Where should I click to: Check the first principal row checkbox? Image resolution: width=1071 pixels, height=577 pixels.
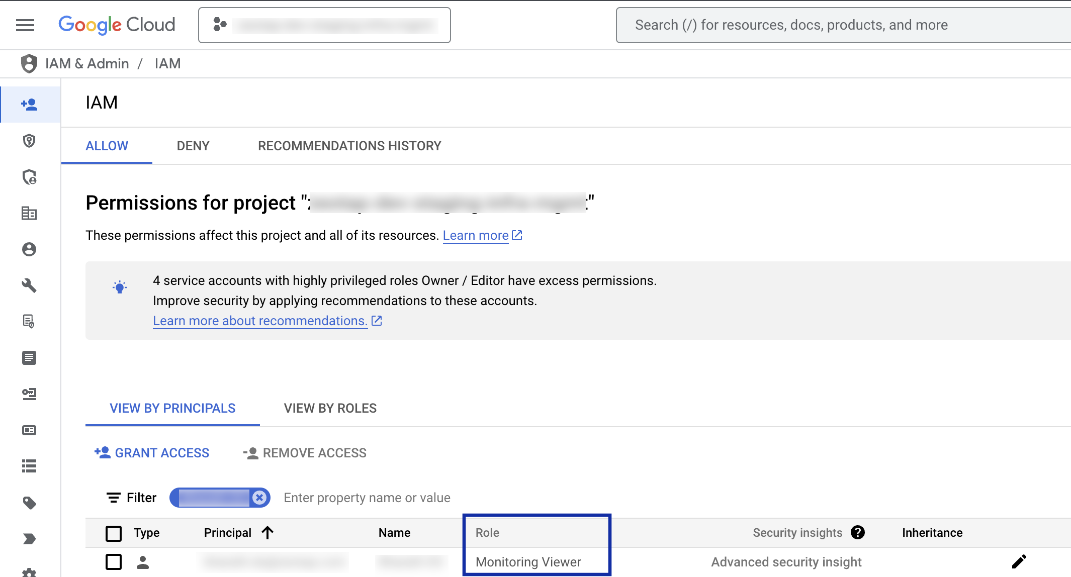coord(114,561)
